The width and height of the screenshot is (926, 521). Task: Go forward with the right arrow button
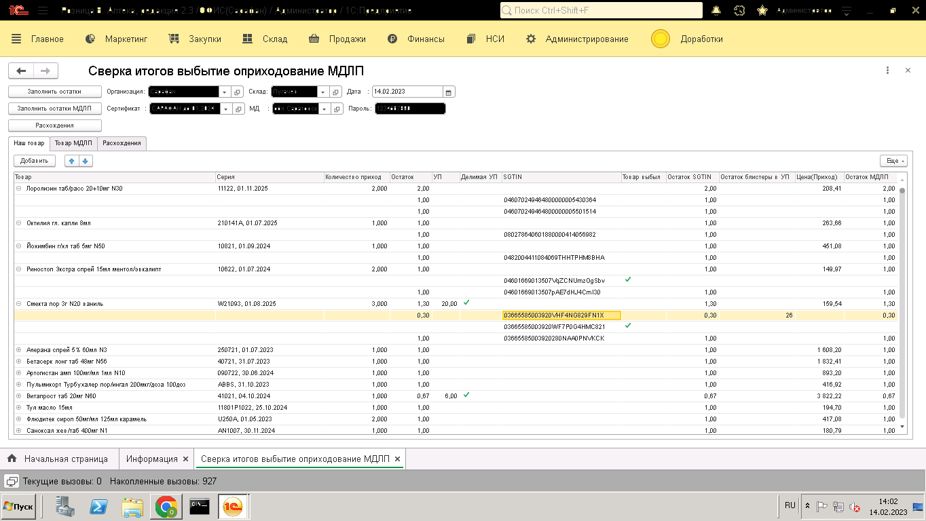pos(45,71)
